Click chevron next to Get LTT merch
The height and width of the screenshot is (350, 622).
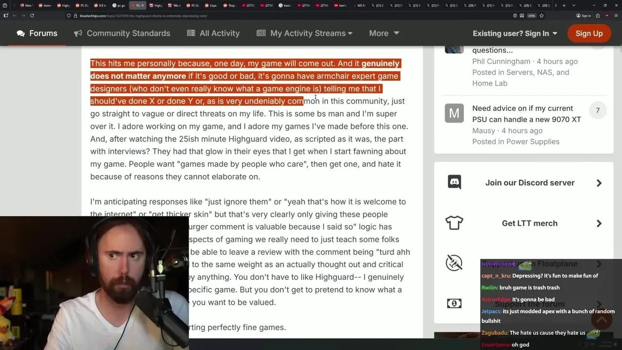(x=599, y=223)
